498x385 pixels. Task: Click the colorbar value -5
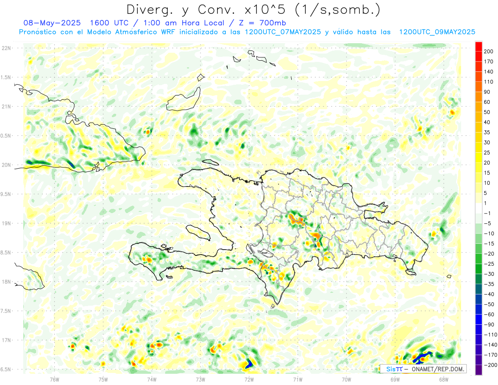(488, 223)
